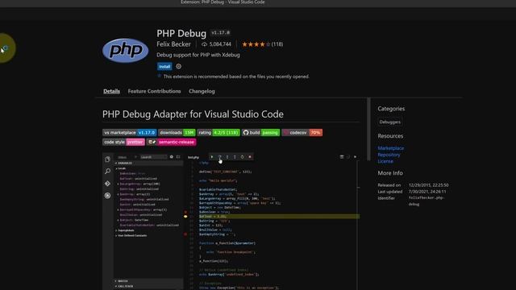Click the felixfbecker.php-debug identifier value

click(427, 201)
